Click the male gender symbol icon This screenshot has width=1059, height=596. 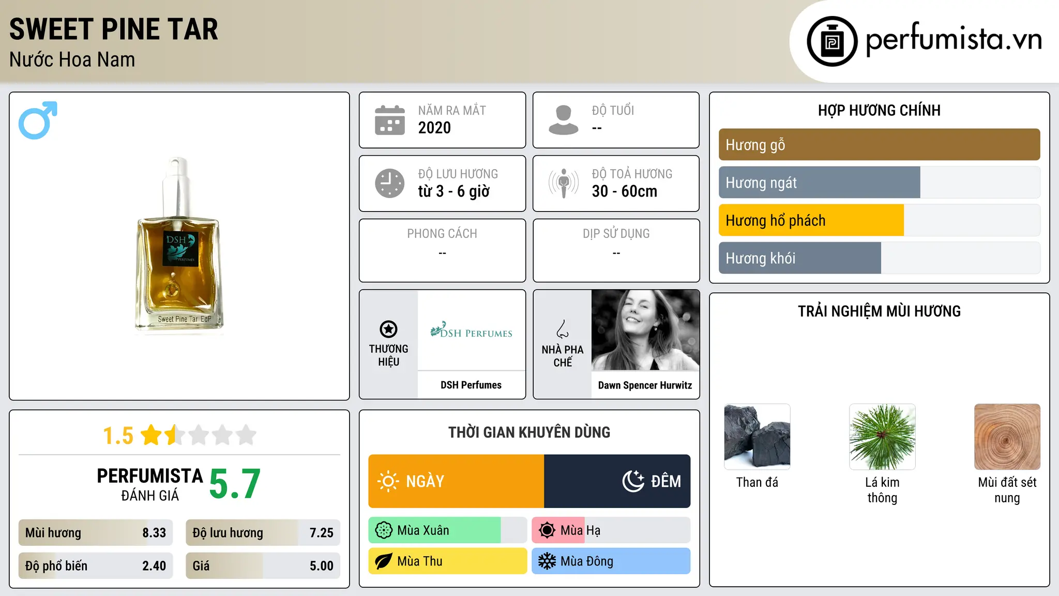[38, 120]
